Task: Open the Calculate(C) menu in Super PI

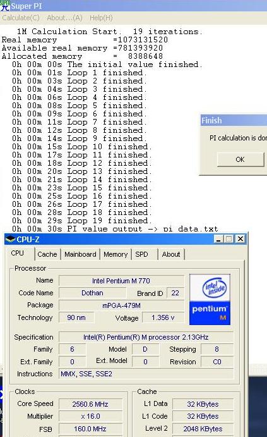Action: (x=21, y=18)
